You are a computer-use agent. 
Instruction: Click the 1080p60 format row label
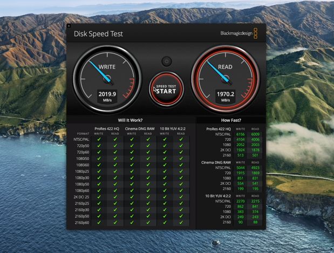point(82,190)
